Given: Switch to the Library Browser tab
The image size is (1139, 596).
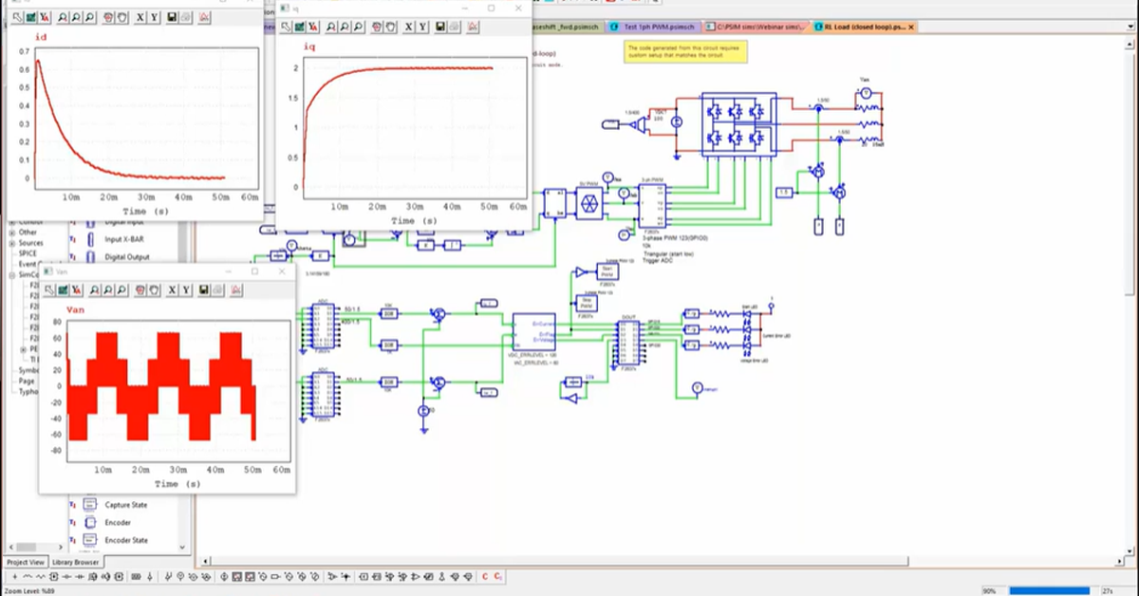Looking at the screenshot, I should tap(77, 562).
